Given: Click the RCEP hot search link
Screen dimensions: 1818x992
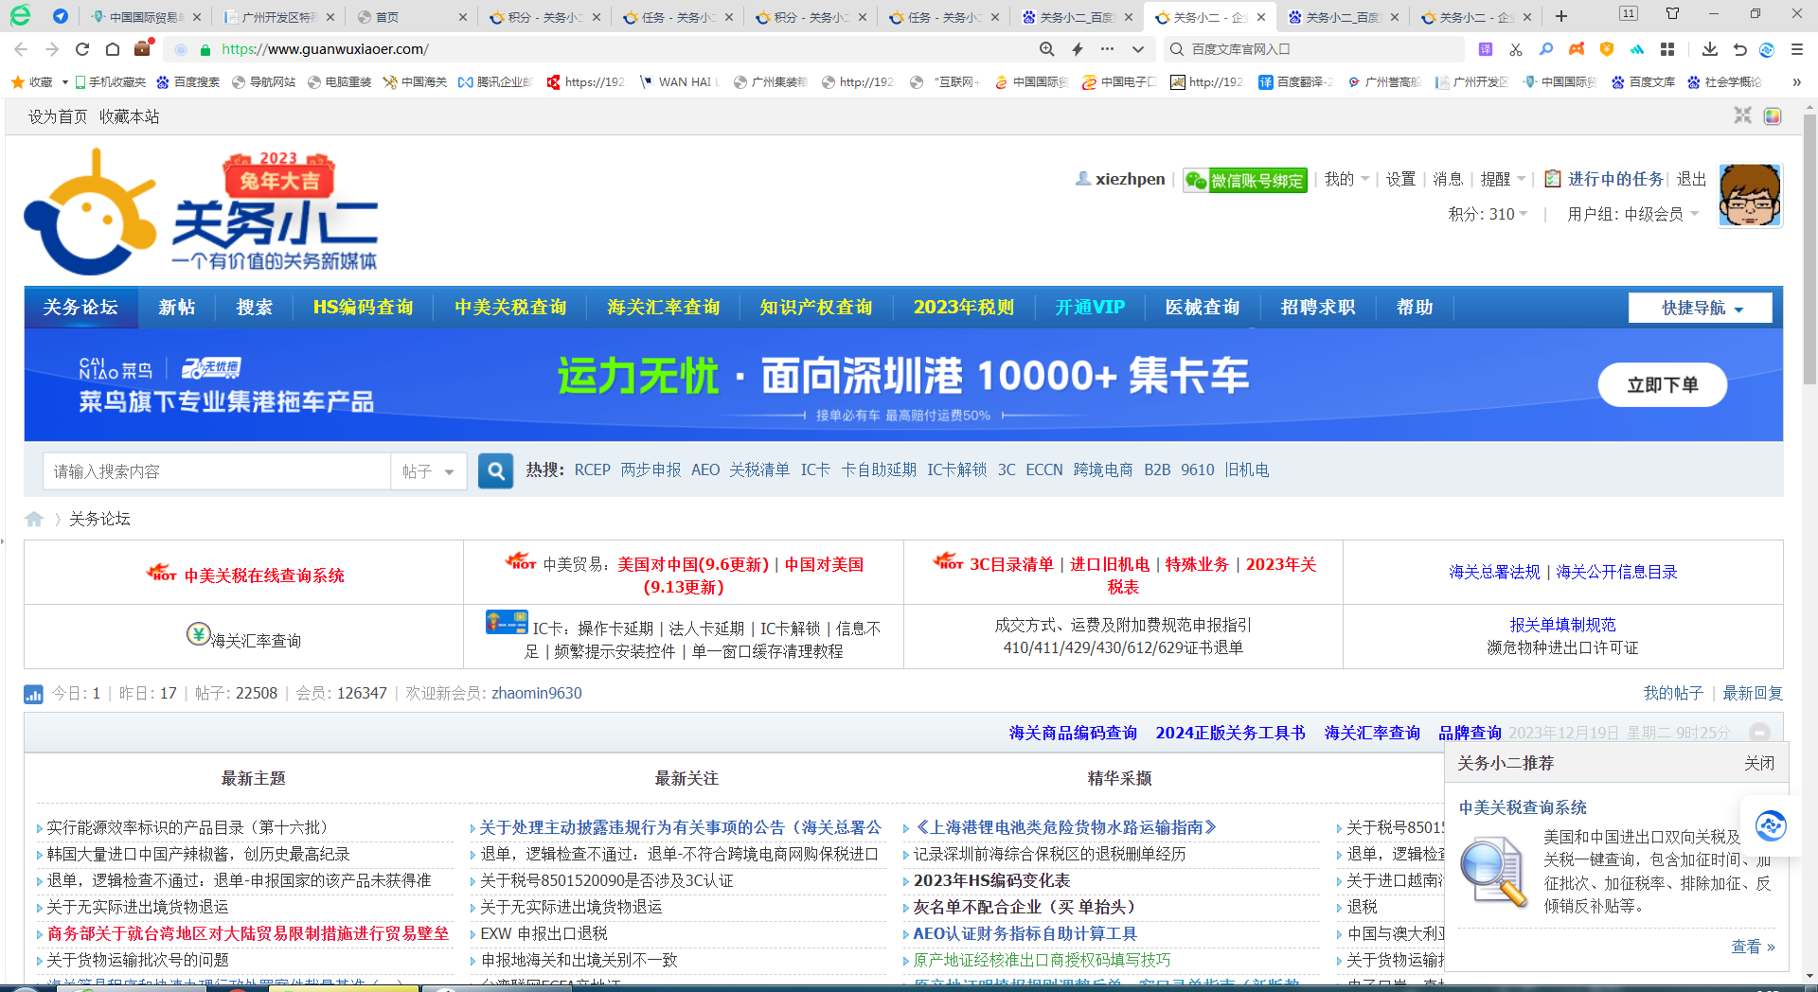Looking at the screenshot, I should 593,470.
